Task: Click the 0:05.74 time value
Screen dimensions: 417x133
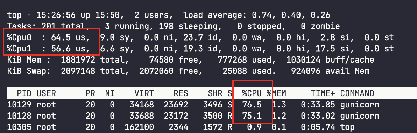Action: 318,127
